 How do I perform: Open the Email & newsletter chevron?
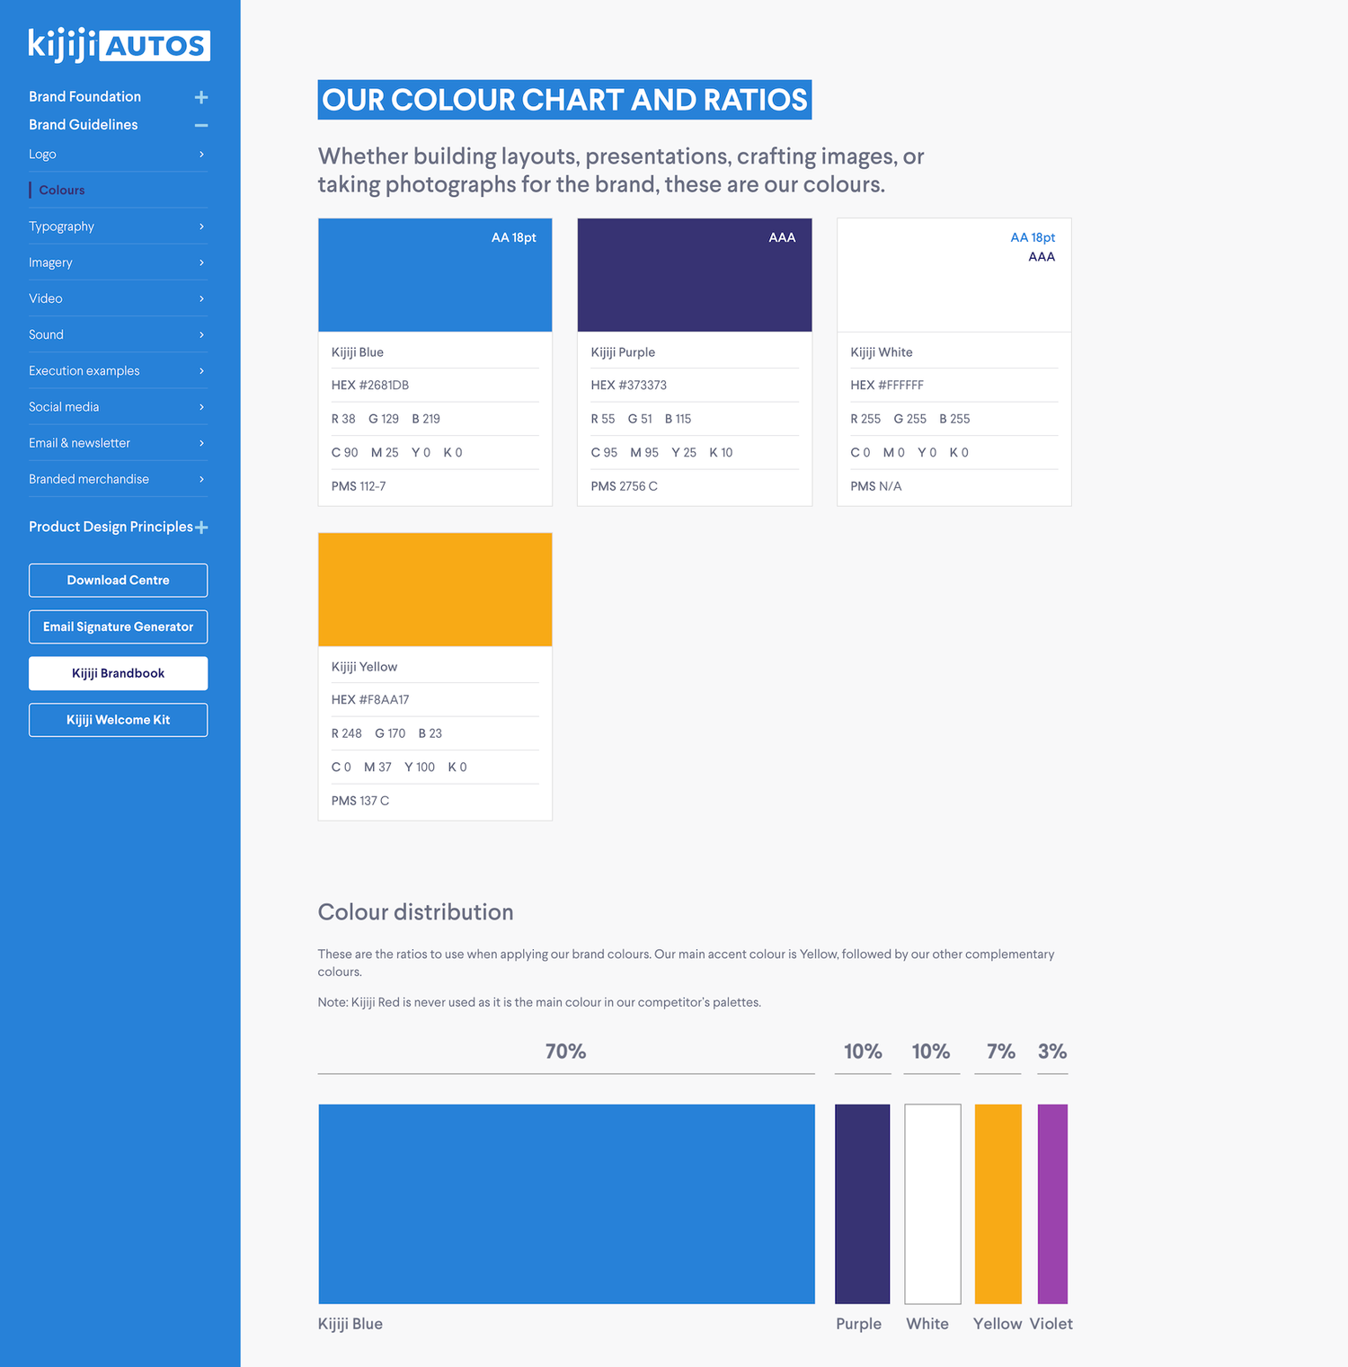pyautogui.click(x=201, y=443)
